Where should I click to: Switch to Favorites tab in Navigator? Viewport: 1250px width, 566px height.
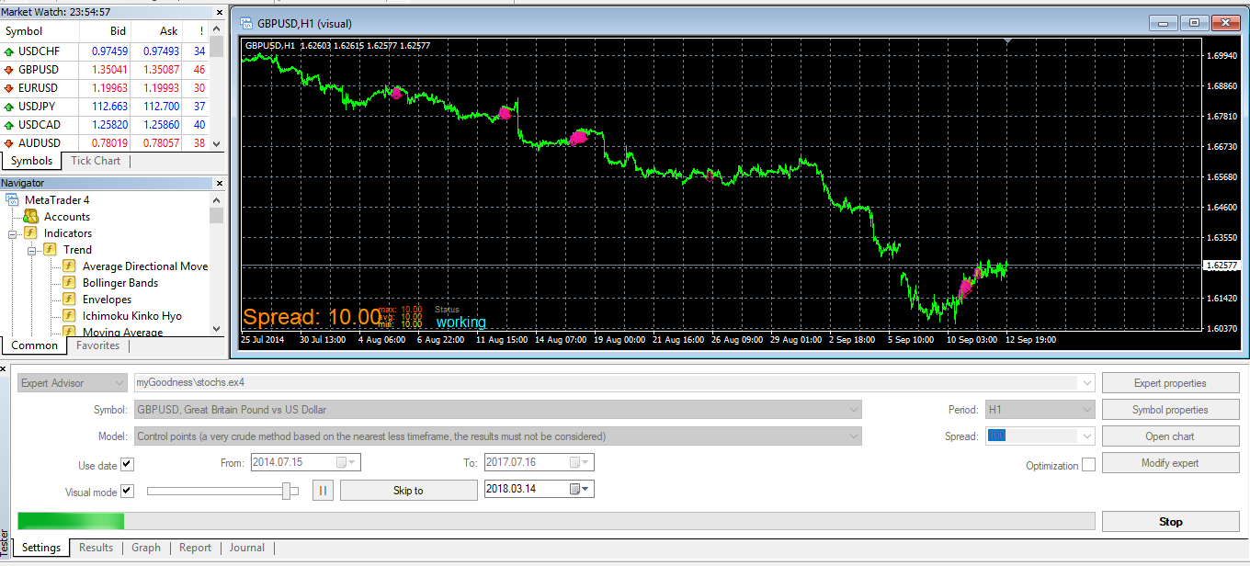click(97, 346)
